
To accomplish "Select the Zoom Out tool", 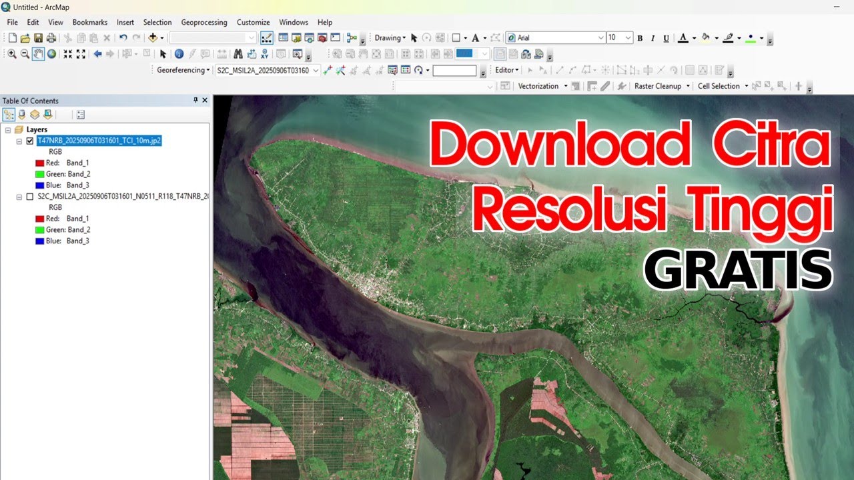I will click(25, 54).
